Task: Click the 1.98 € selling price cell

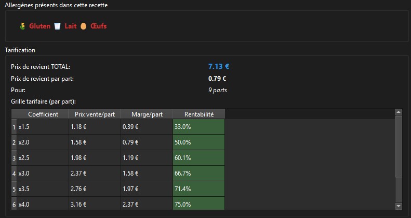Action: click(x=95, y=158)
